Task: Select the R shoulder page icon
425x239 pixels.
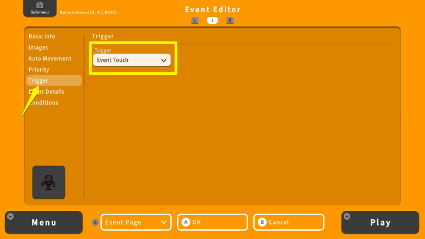Action: tap(230, 20)
